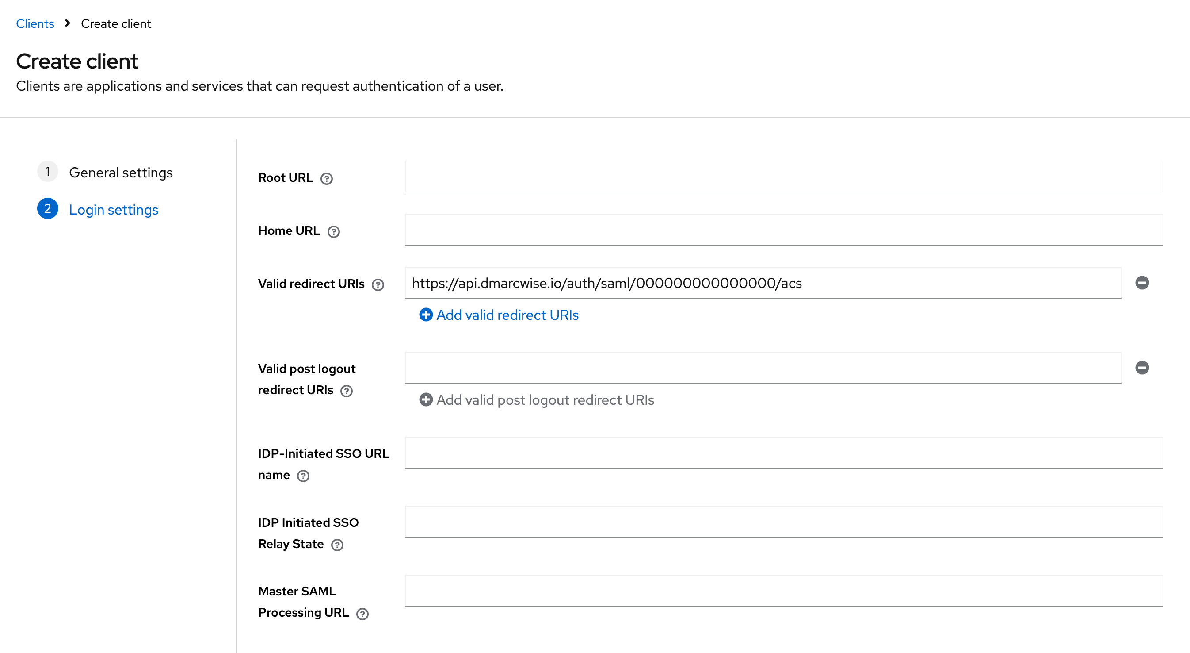Viewport: 1190px width, 653px height.
Task: Remove the dmarcwise redirect URI entry
Action: click(1143, 283)
